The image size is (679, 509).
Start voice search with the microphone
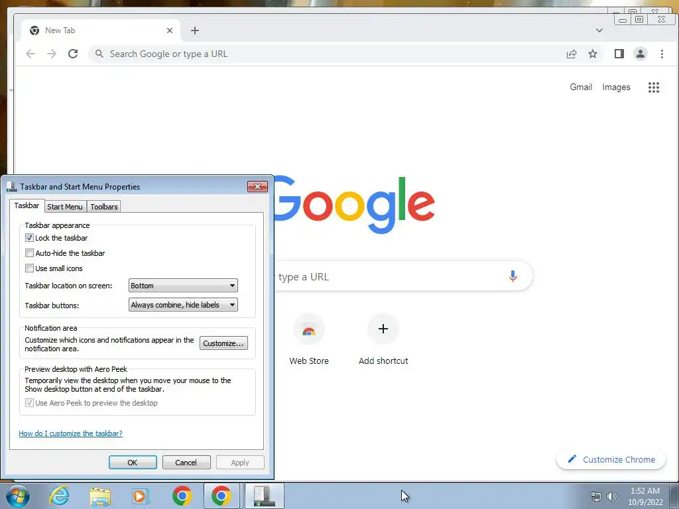point(513,276)
